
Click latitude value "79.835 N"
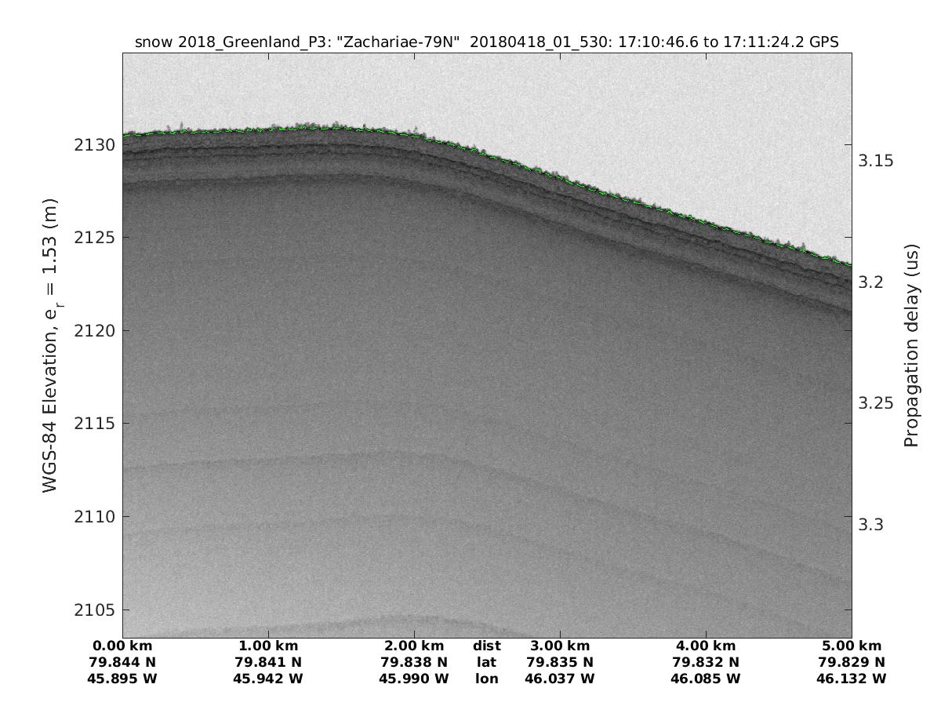560,662
